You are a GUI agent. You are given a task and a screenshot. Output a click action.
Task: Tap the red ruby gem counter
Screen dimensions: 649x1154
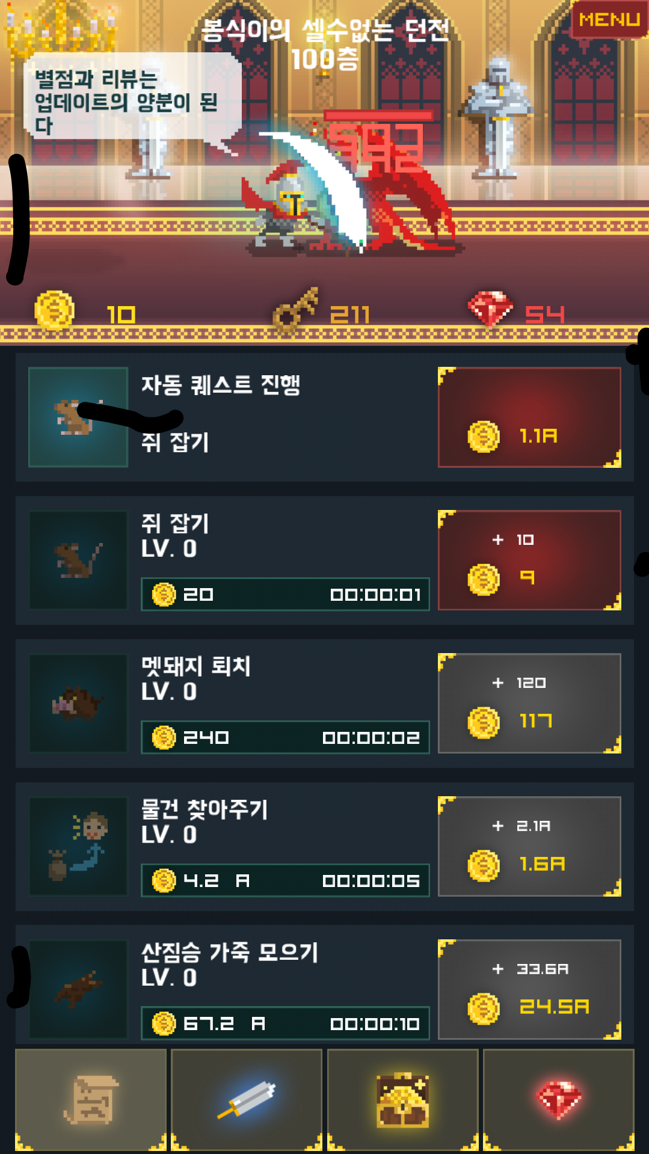(516, 310)
